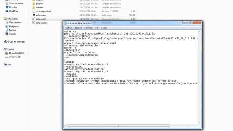233x131 pixels.
Task: Click the -Xms256m line
Action: tap(70, 74)
